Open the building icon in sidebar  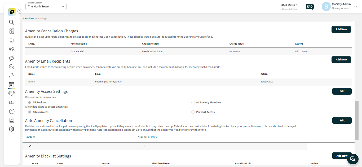click(11, 40)
